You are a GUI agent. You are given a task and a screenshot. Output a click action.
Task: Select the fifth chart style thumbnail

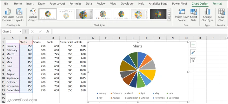(121, 14)
